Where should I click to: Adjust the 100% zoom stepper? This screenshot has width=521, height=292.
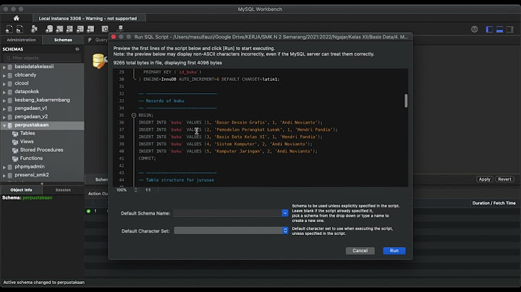coord(135,190)
